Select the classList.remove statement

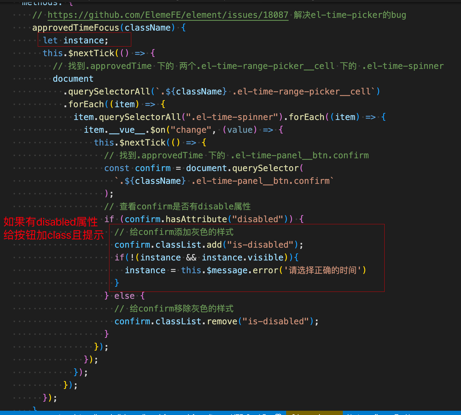(x=216, y=321)
